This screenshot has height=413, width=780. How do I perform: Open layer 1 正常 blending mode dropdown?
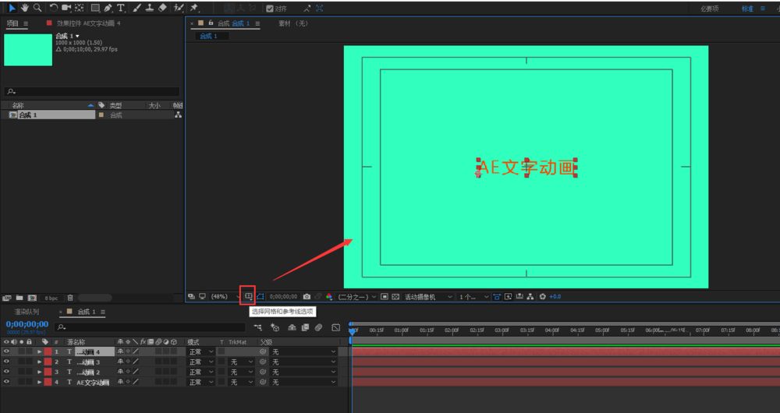201,352
